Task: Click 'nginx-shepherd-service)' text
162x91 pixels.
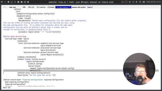Action: 51,45
